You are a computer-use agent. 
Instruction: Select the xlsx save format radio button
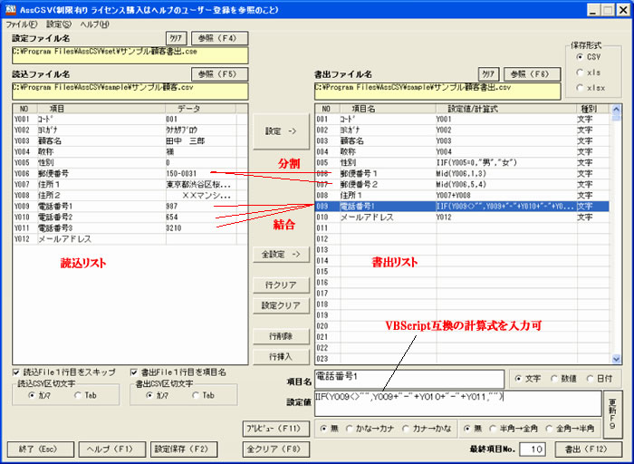581,87
